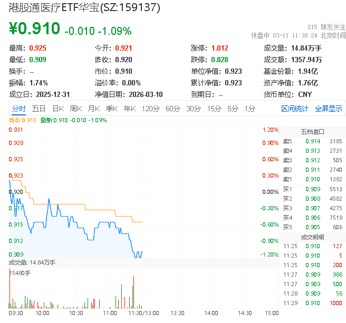This screenshot has width=346, height=323.
Task: Switch to the 60分 interval
Action: point(173,109)
